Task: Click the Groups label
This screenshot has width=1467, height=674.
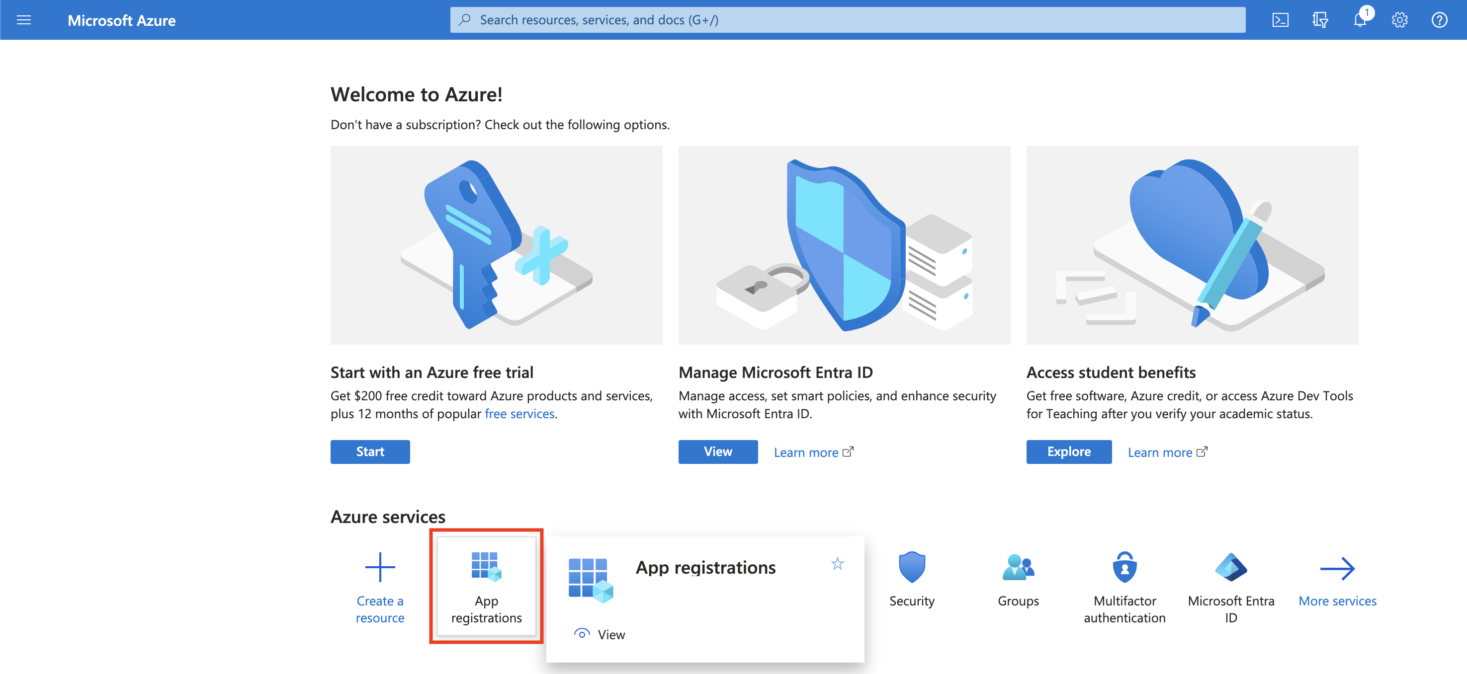Action: [x=1018, y=600]
